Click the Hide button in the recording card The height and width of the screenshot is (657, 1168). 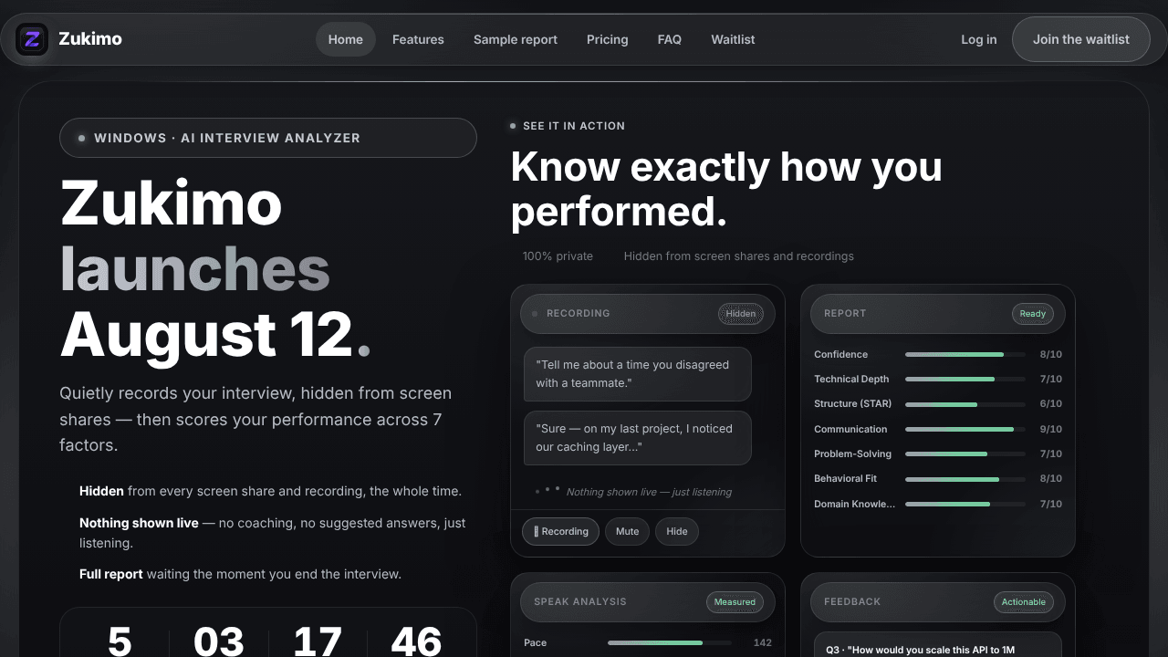(x=677, y=531)
